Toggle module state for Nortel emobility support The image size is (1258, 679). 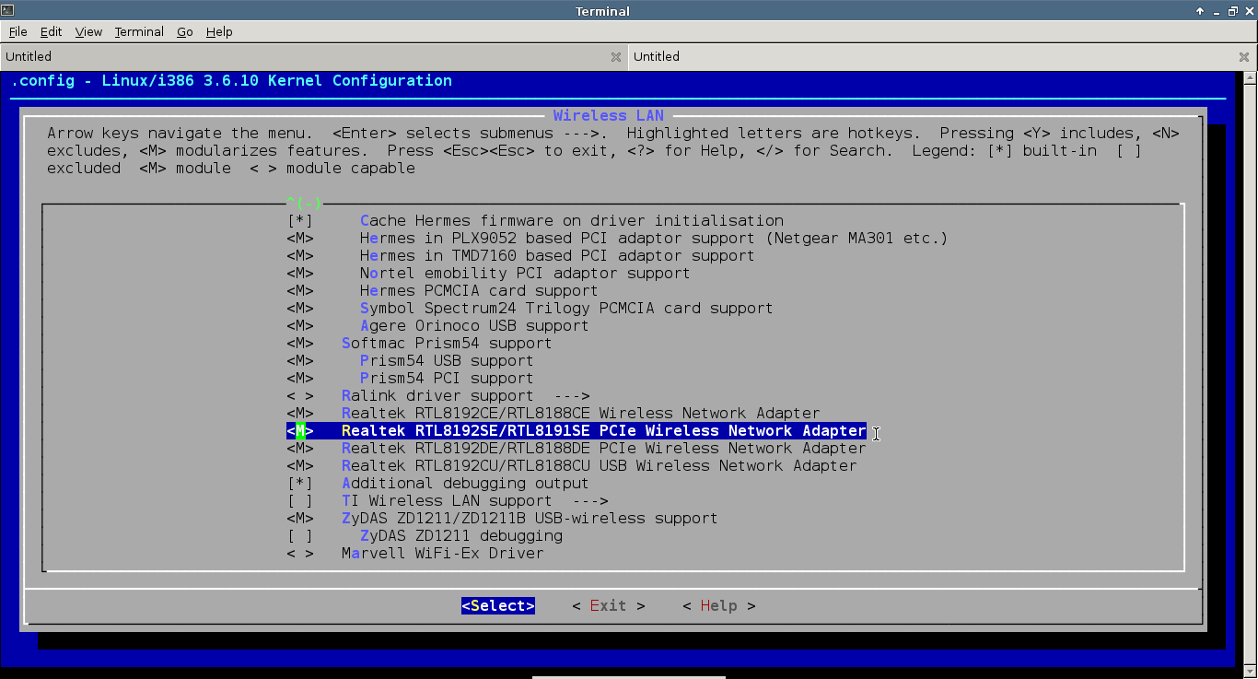coord(300,273)
